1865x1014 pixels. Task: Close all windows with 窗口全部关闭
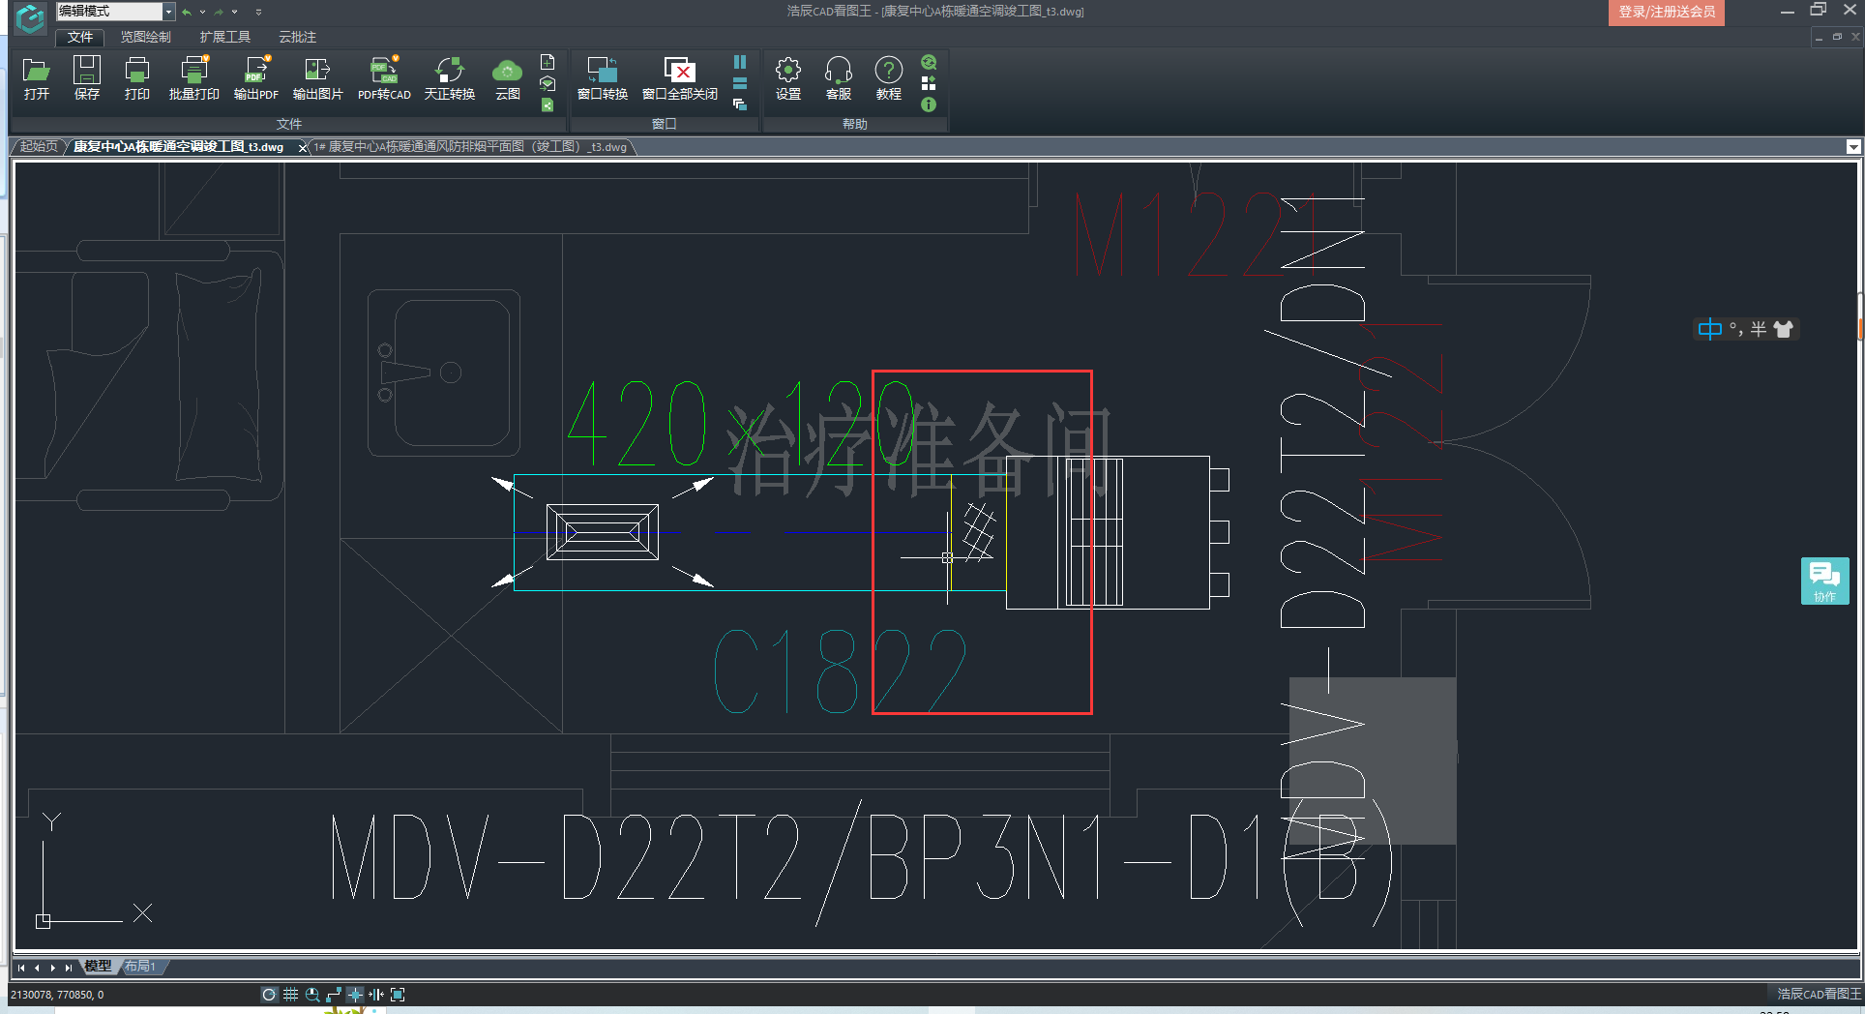pos(680,77)
